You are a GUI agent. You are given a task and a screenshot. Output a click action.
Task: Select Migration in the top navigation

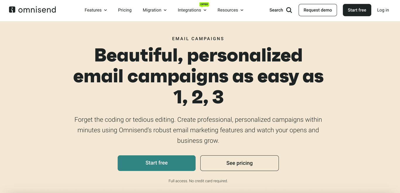pos(152,10)
